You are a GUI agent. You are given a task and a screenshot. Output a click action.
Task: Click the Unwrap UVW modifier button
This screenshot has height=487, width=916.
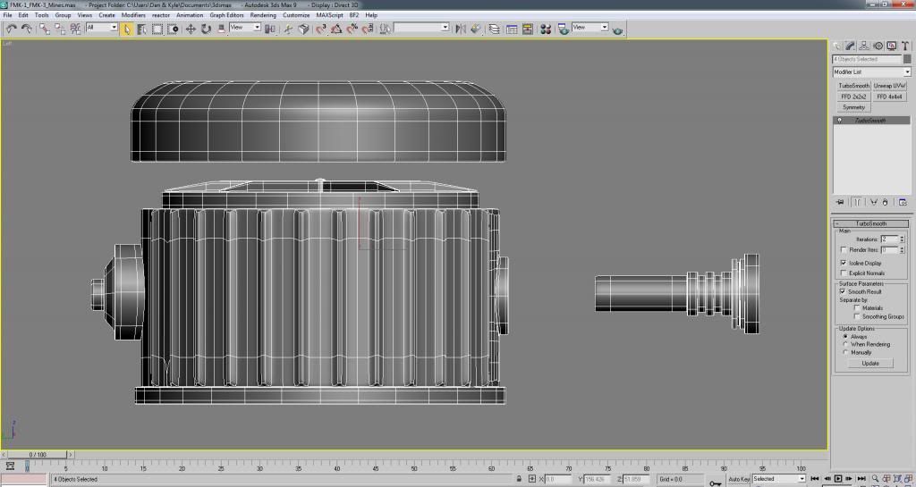tap(890, 86)
